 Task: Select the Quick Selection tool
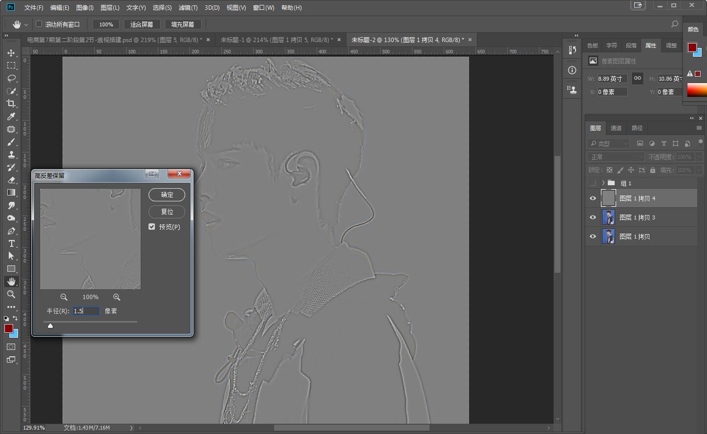pos(11,91)
